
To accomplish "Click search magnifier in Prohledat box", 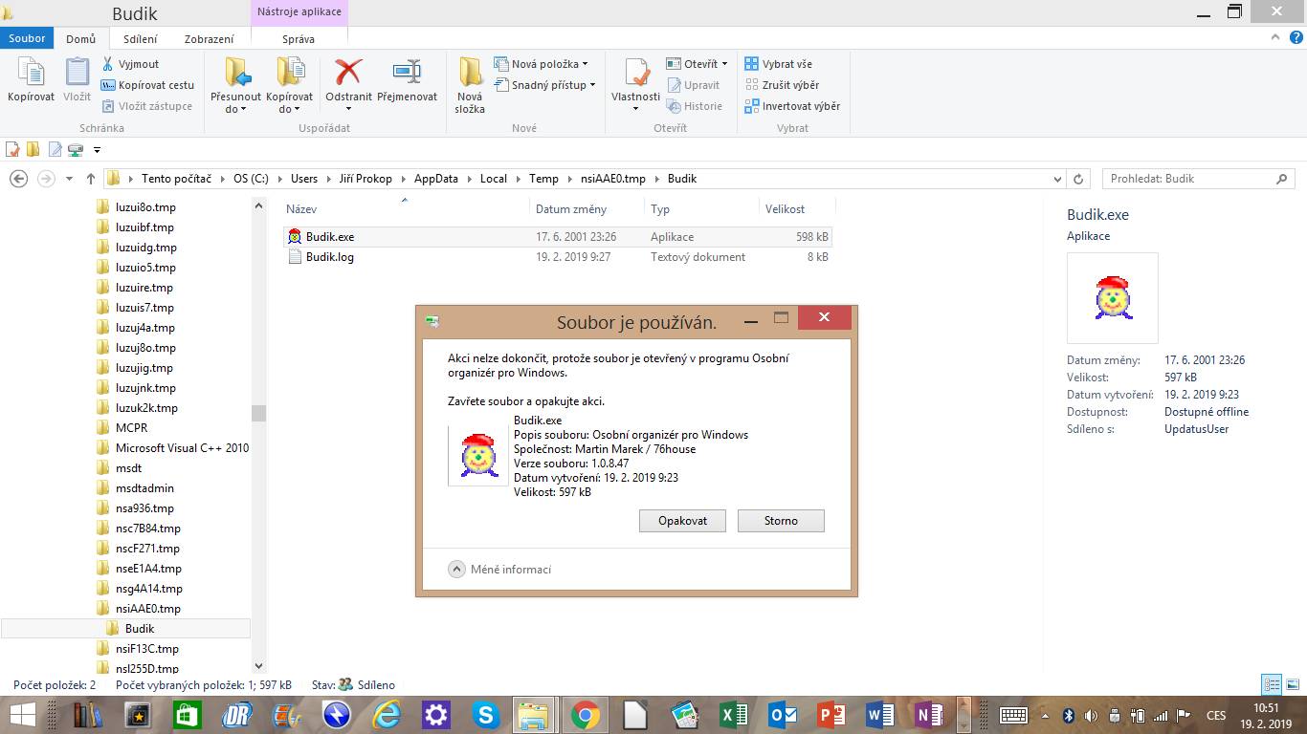I will [x=1283, y=179].
